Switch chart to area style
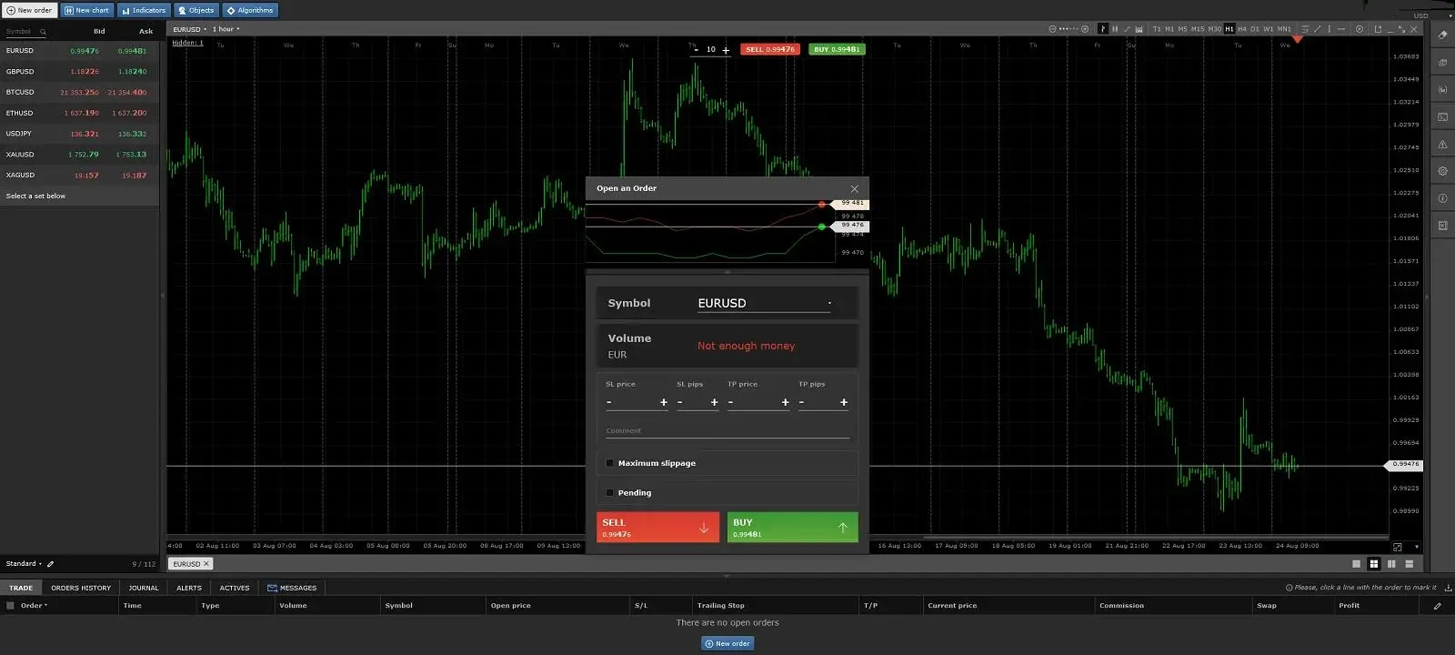The height and width of the screenshot is (655, 1455). point(1139,29)
